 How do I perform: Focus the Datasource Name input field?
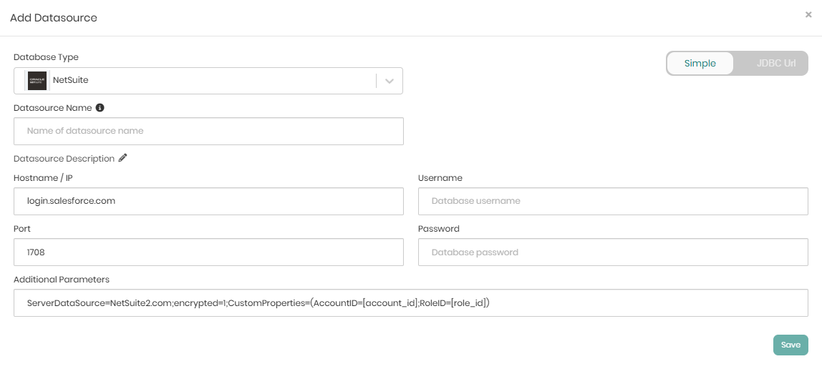click(208, 132)
